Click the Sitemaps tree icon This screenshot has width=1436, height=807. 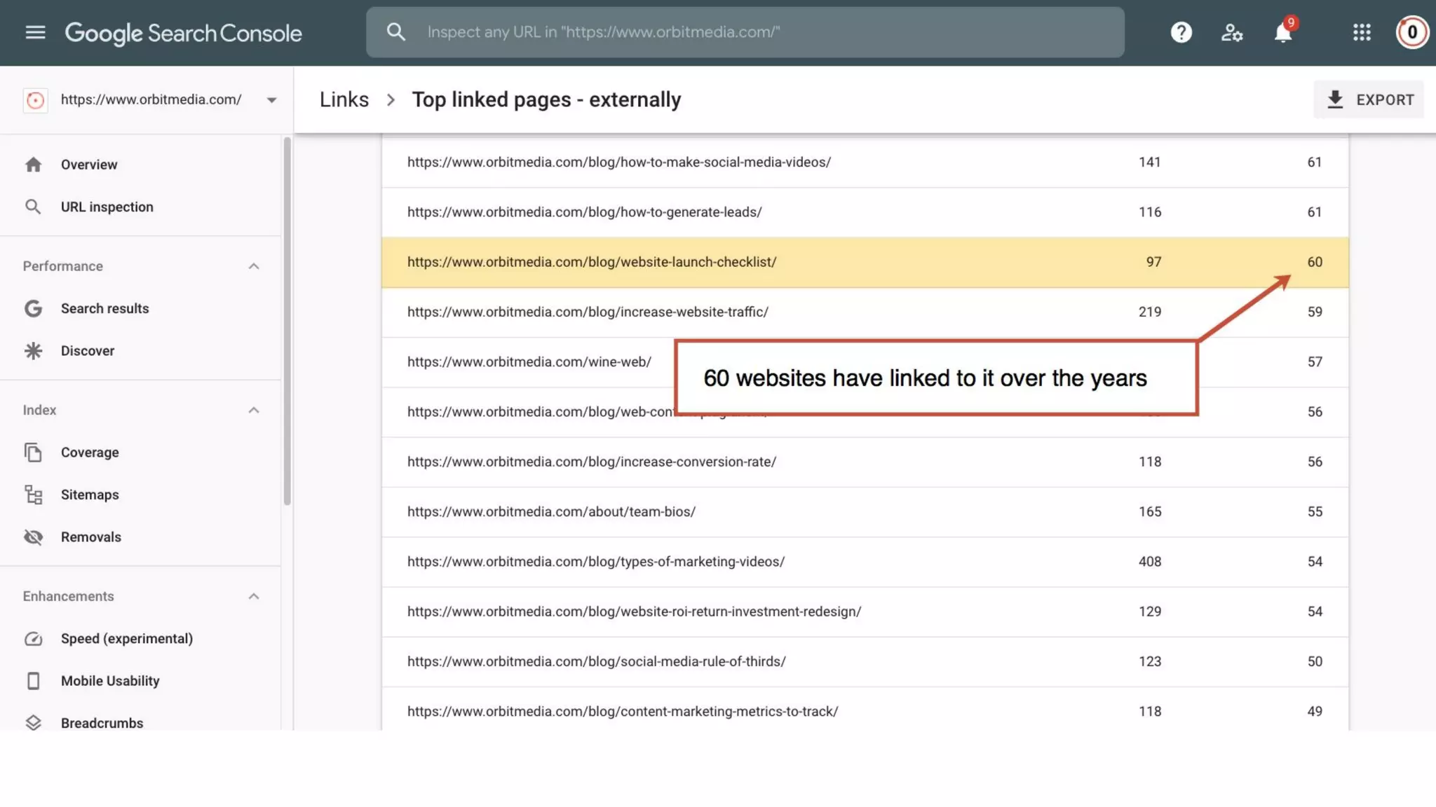tap(33, 495)
